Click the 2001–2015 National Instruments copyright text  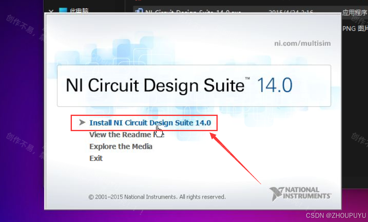click(x=157, y=197)
